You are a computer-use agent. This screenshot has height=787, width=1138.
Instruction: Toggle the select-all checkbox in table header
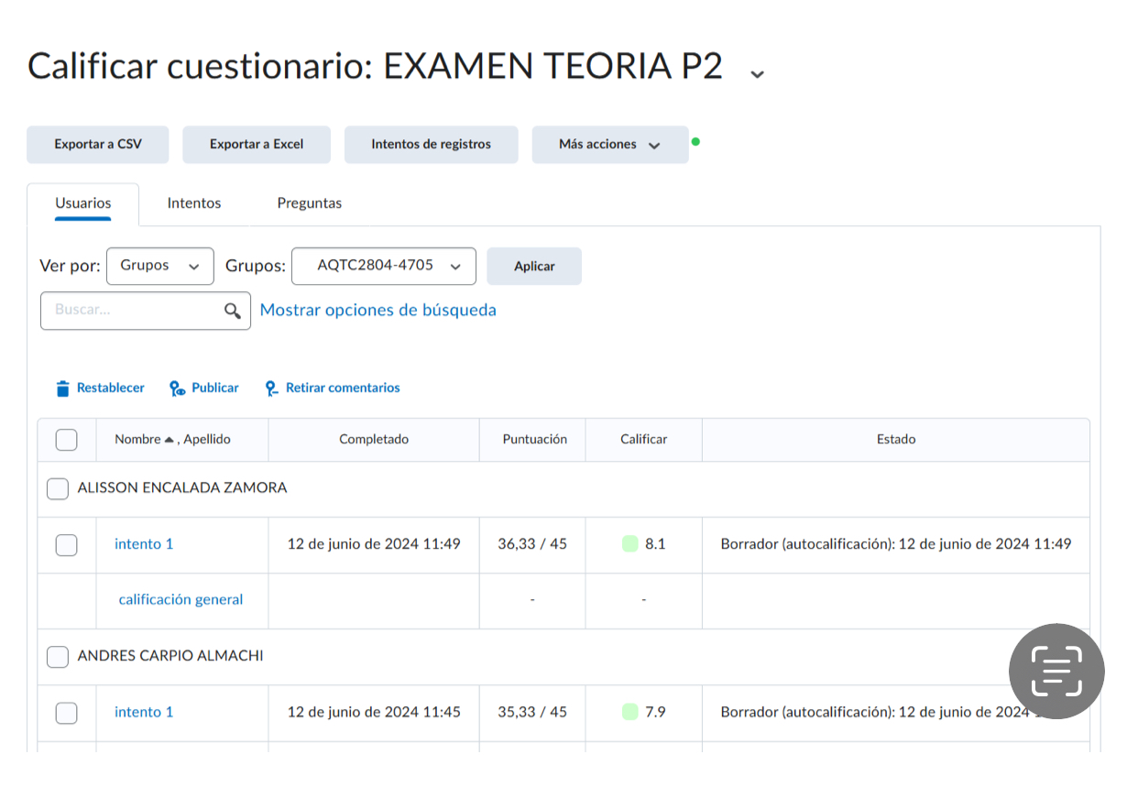pos(66,440)
